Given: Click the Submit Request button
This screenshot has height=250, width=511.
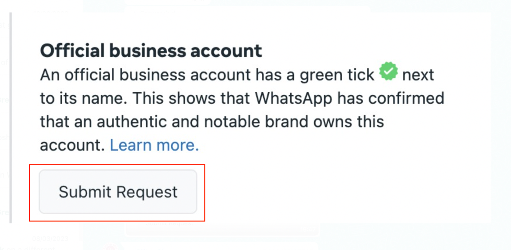Looking at the screenshot, I should click(x=118, y=192).
